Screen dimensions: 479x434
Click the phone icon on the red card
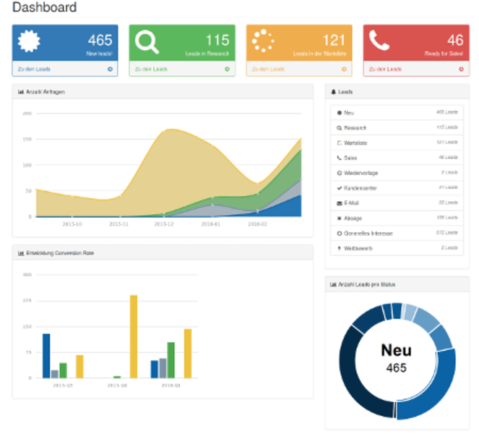[379, 41]
